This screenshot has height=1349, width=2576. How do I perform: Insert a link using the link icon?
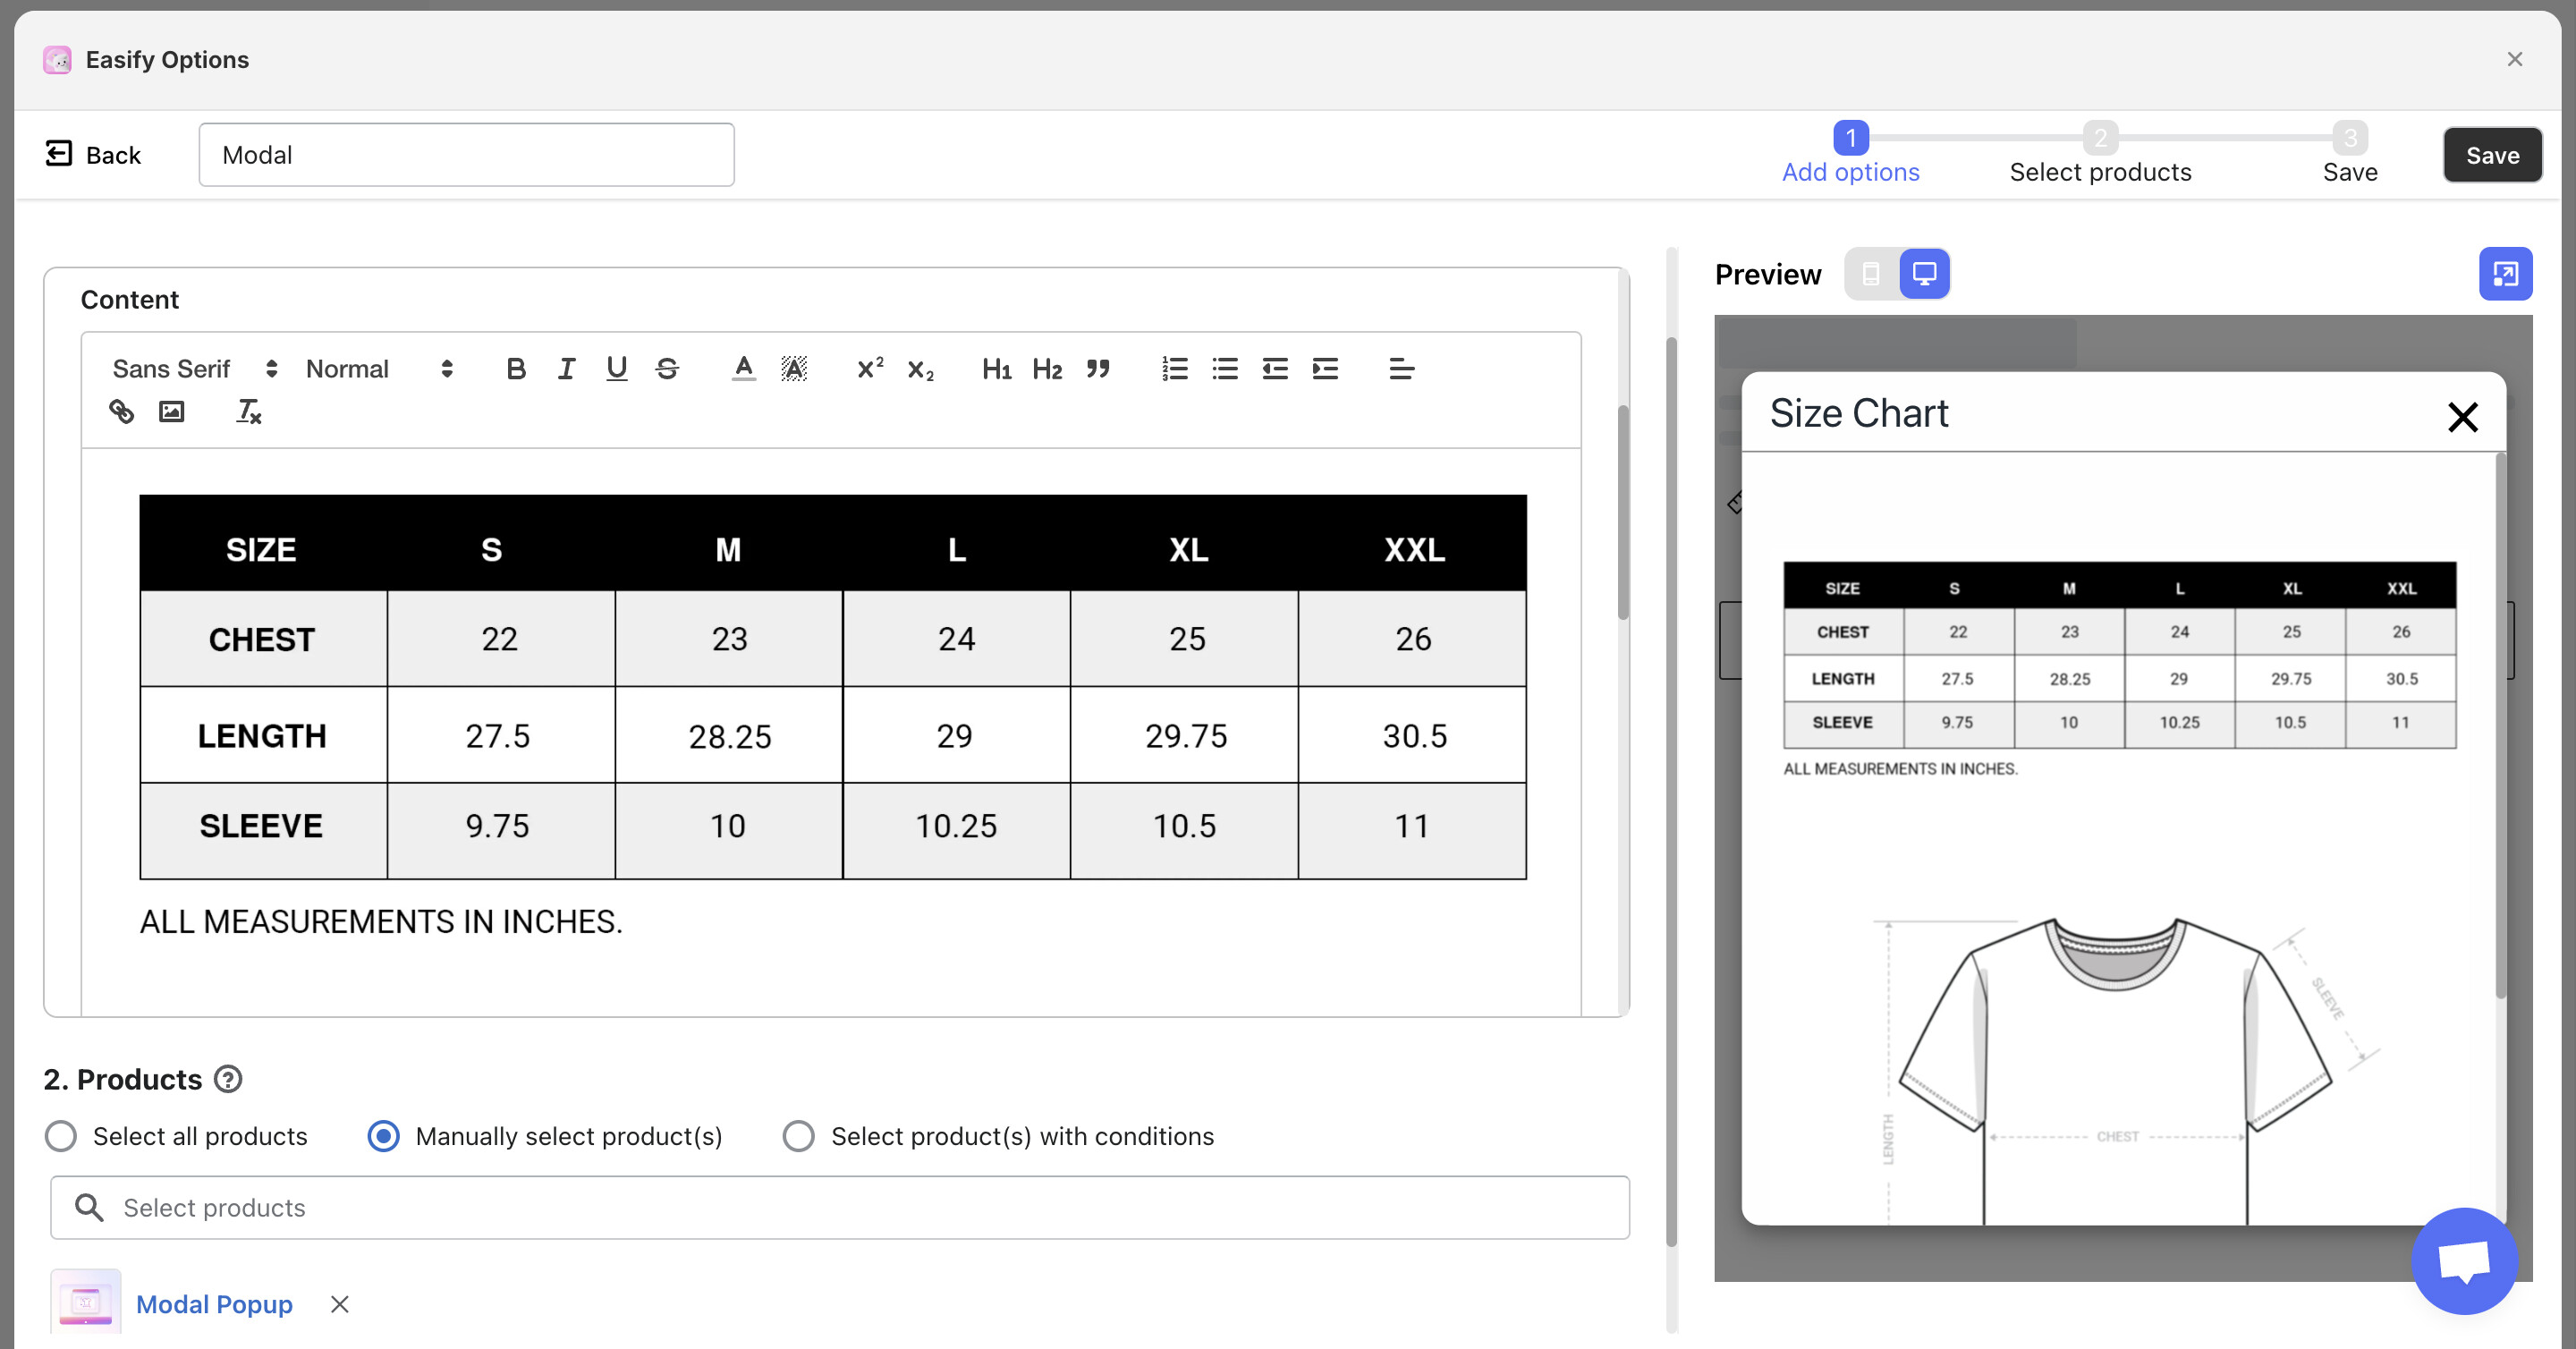pos(121,411)
